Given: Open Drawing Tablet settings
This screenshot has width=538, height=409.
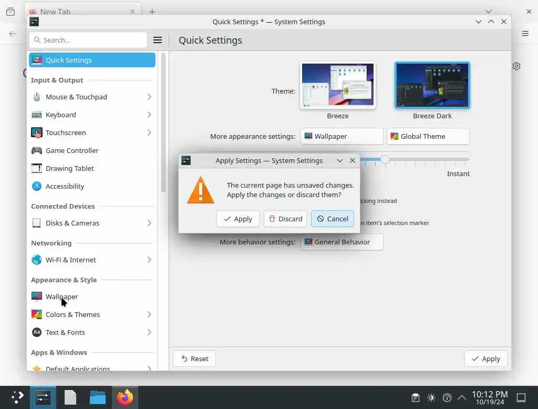Looking at the screenshot, I should tap(92, 168).
